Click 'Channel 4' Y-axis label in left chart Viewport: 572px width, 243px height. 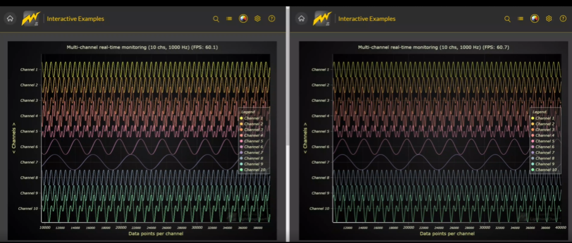[x=29, y=116]
